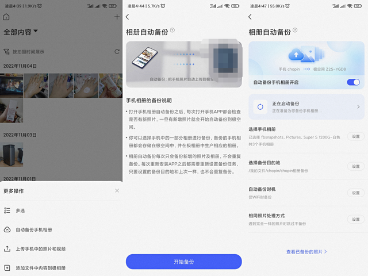Tap the multi-select list icon
Image resolution: width=368 pixels, height=276 pixels.
click(x=7, y=210)
